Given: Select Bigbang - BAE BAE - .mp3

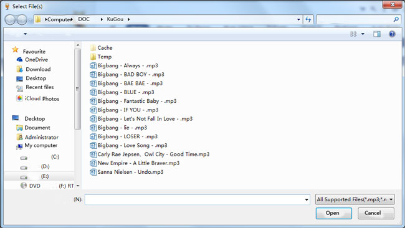Looking at the screenshot, I should coord(126,83).
